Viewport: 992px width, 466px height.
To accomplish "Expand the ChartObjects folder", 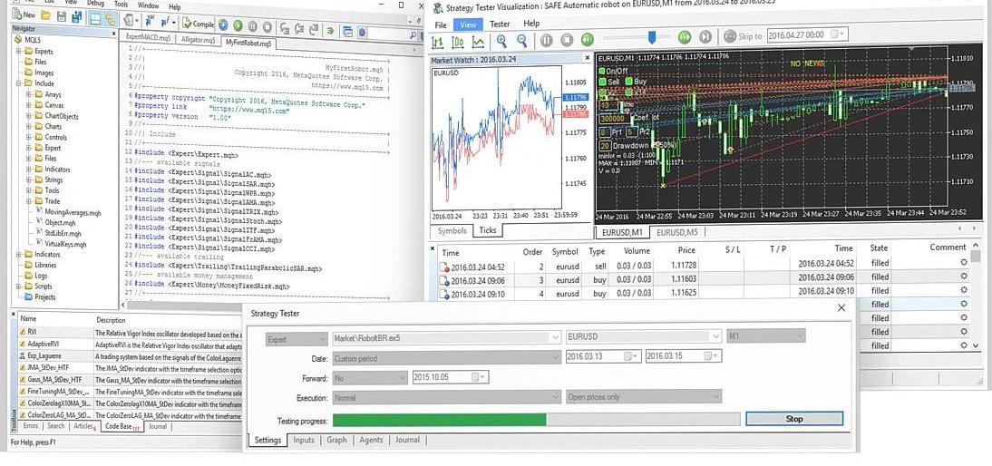I will [x=30, y=116].
